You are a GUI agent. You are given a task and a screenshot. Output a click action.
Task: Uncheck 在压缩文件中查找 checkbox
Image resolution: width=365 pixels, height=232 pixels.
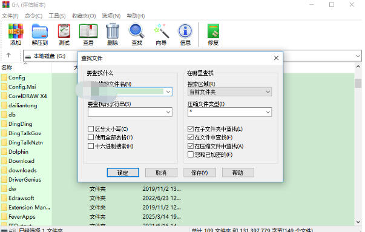coord(191,146)
